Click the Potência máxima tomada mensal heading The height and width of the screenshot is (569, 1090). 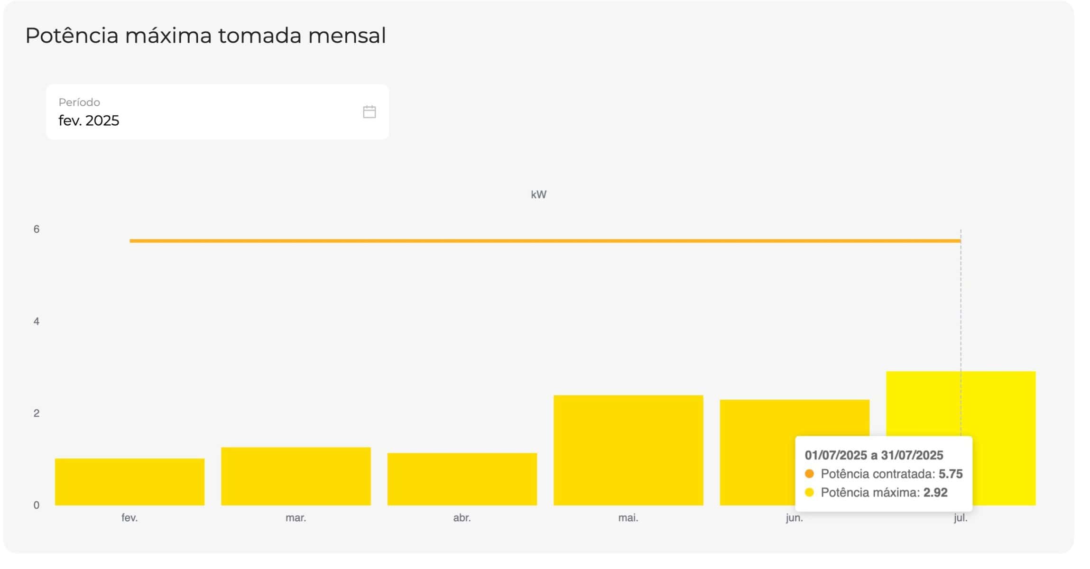[x=205, y=36]
